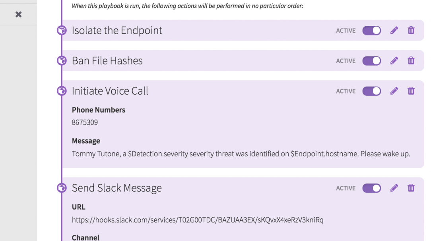Delete the Isolate the Endpoint action
Viewport: 431px width, 241px height.
coord(411,30)
